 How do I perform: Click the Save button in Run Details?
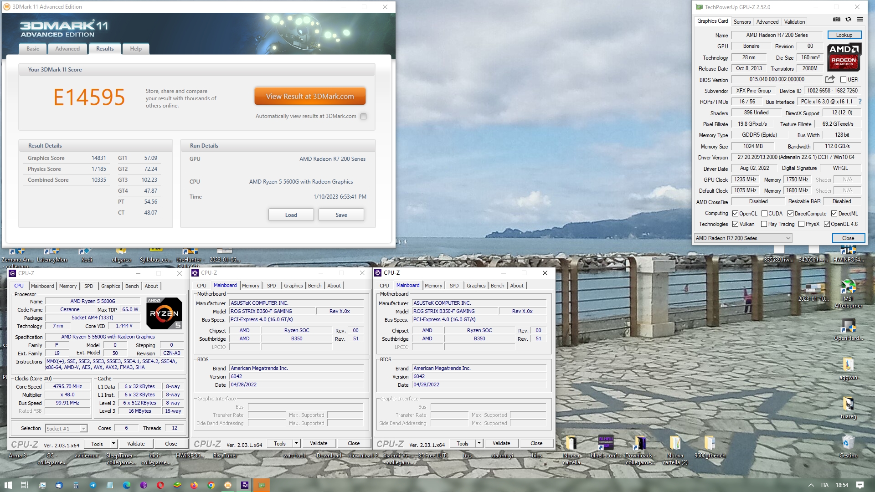(x=341, y=215)
